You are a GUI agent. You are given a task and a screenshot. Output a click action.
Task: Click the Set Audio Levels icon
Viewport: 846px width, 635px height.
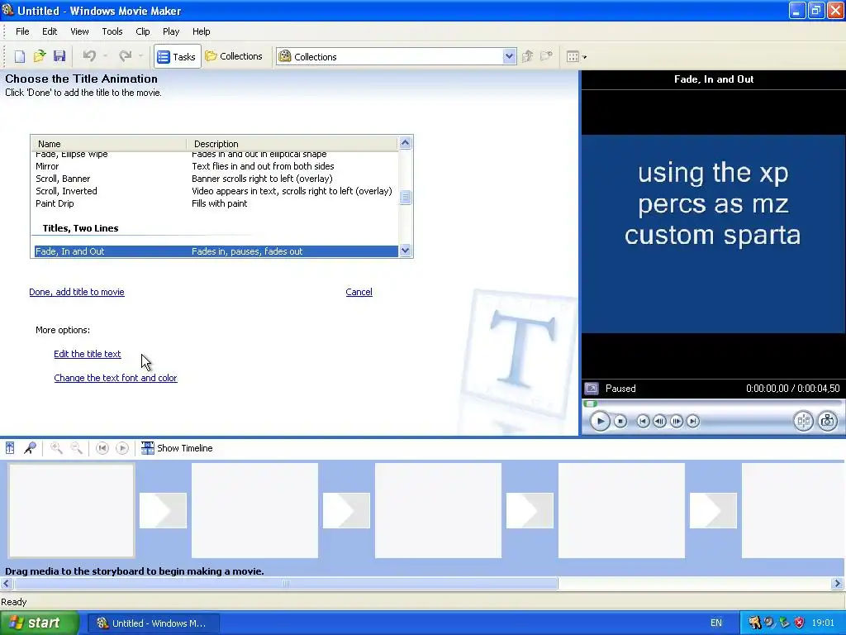pyautogui.click(x=10, y=448)
